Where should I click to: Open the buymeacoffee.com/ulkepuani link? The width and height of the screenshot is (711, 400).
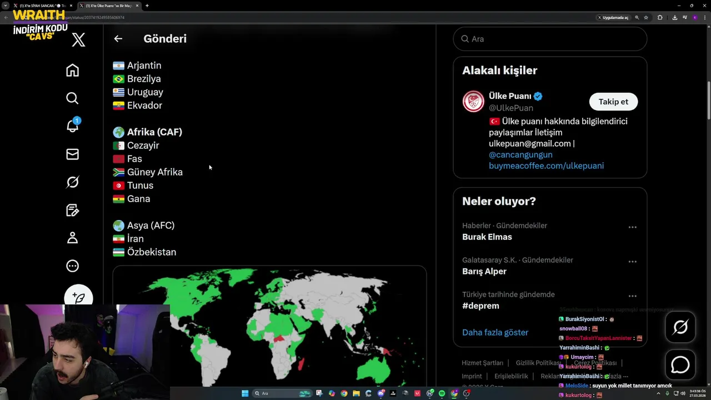coord(546,166)
